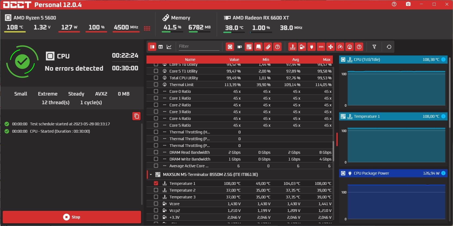Switch to table-only view icon
This screenshot has width=453, height=226.
[x=161, y=47]
